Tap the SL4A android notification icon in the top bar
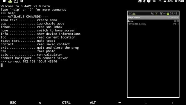This screenshot has width=186, height=105. (x=10, y=1)
